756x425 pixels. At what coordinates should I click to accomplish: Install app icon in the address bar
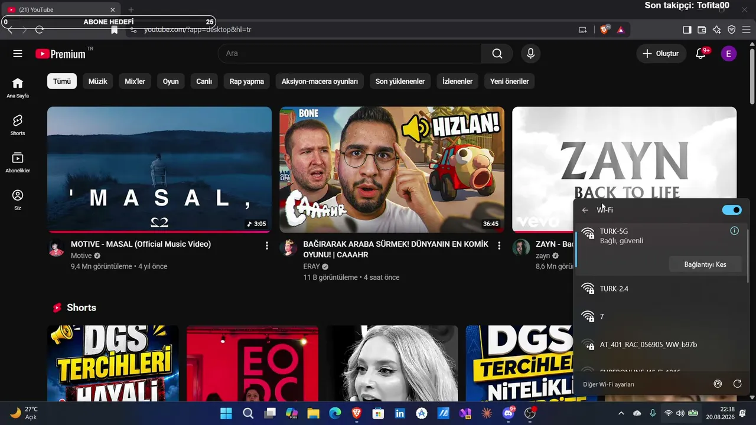click(x=583, y=30)
